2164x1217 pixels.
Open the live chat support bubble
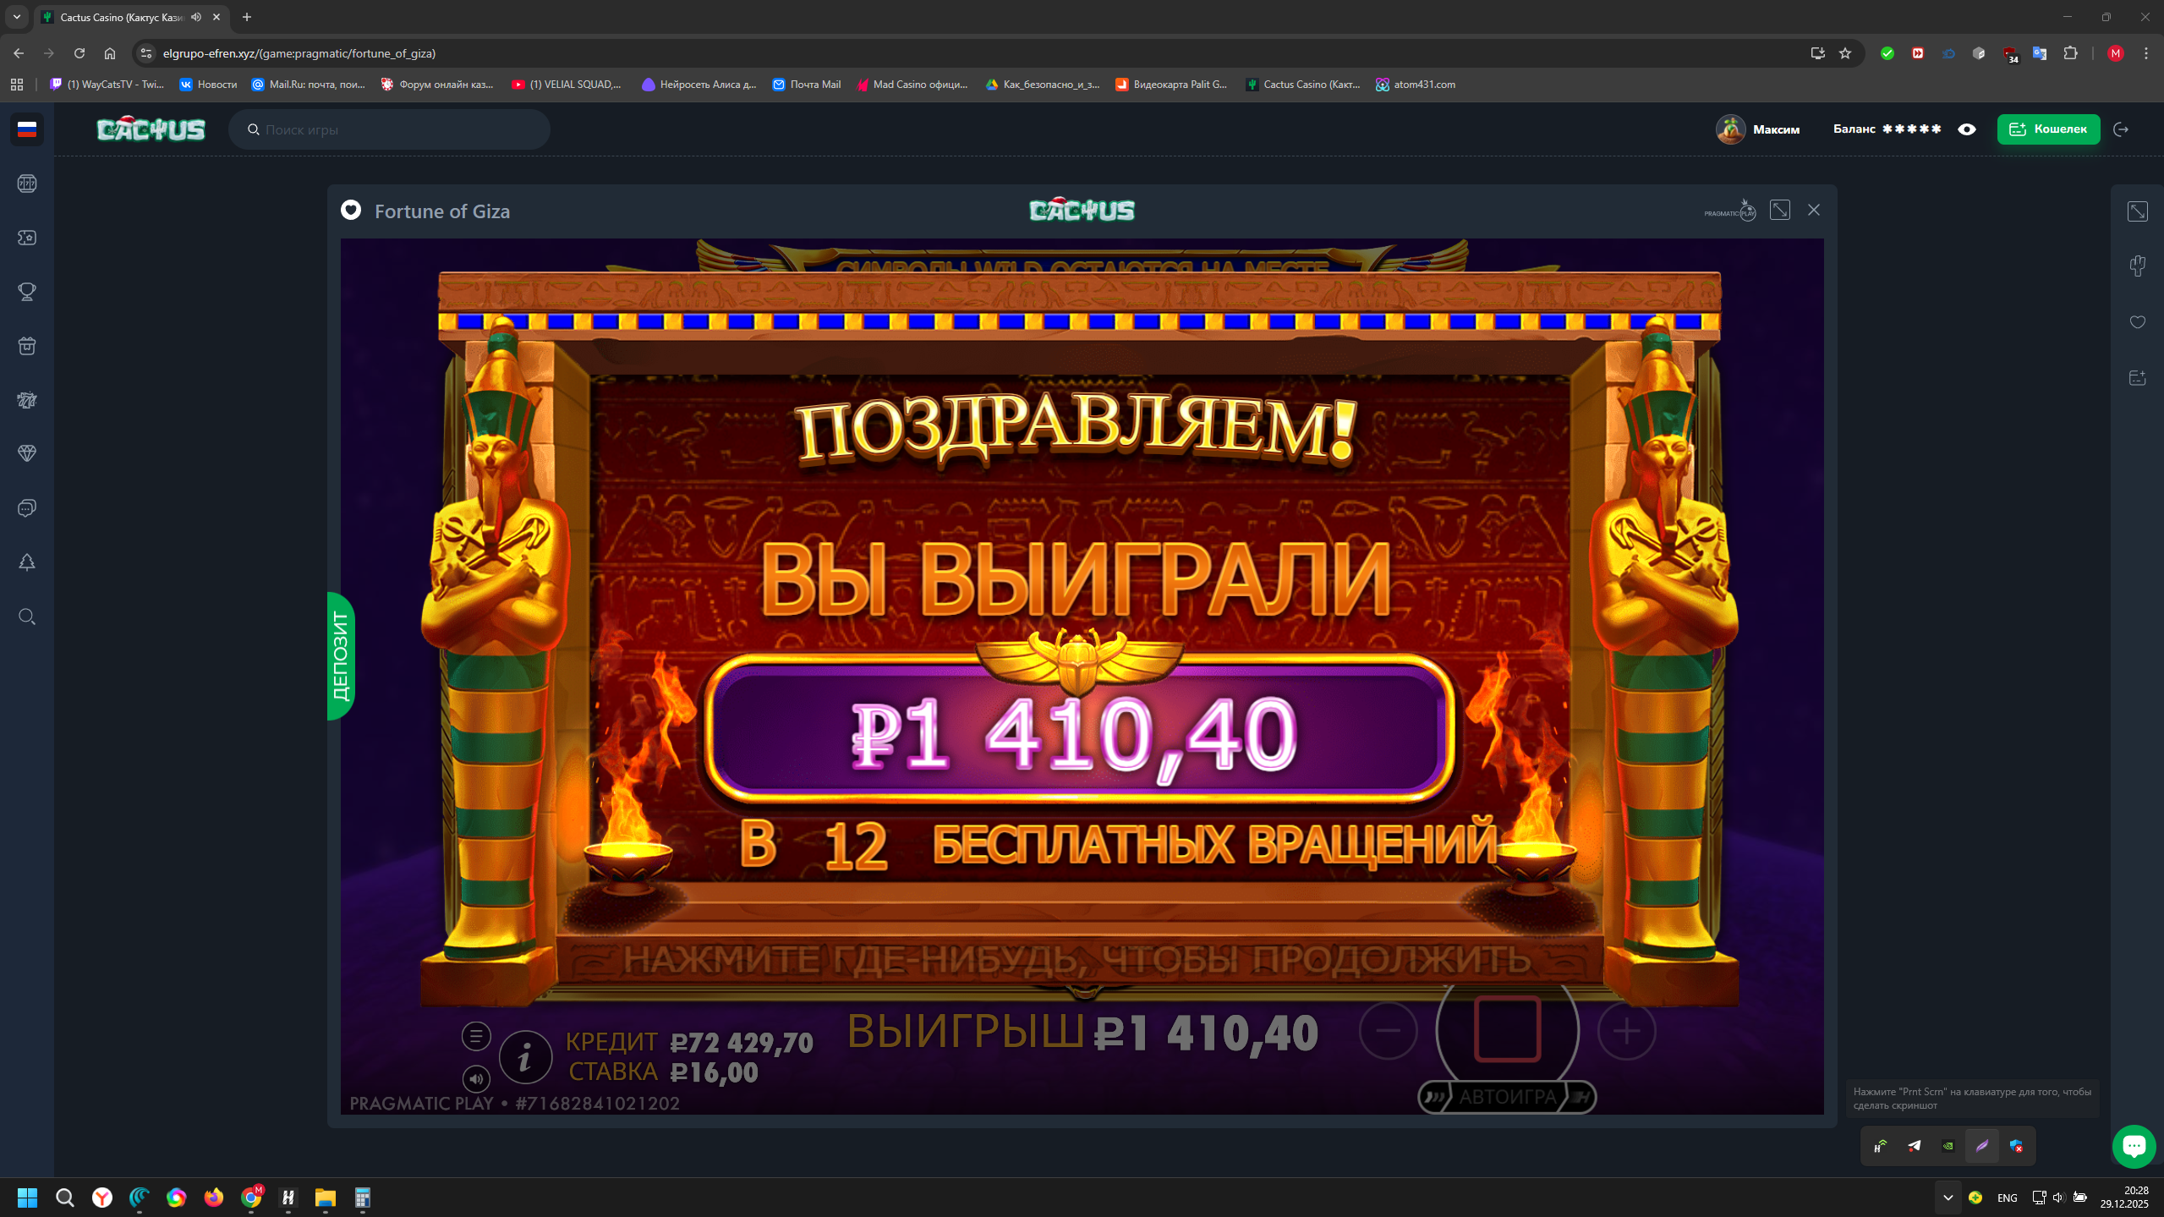2133,1146
